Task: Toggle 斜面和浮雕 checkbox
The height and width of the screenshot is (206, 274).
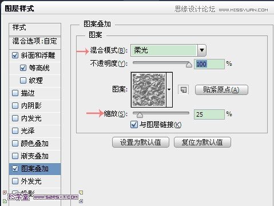Action: (15, 56)
